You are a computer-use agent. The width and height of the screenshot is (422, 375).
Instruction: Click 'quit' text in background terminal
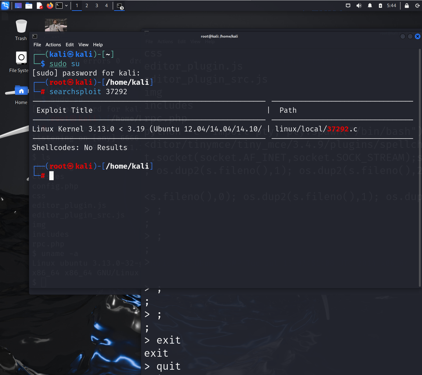(169, 366)
